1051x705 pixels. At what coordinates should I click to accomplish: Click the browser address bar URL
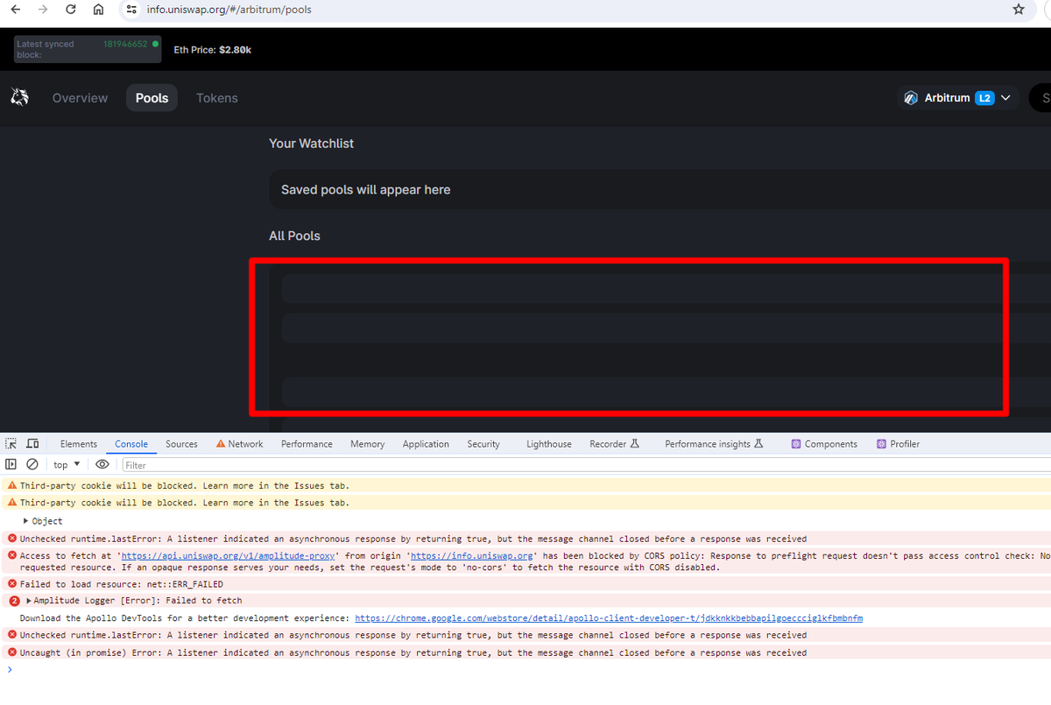tap(229, 10)
